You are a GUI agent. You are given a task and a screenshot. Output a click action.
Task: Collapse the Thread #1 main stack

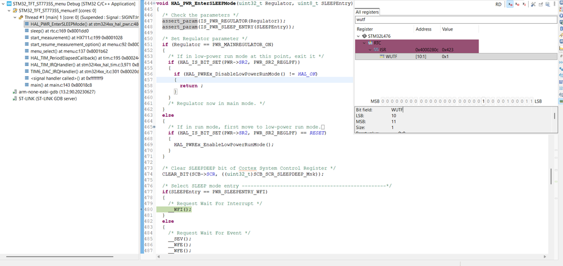[14, 17]
